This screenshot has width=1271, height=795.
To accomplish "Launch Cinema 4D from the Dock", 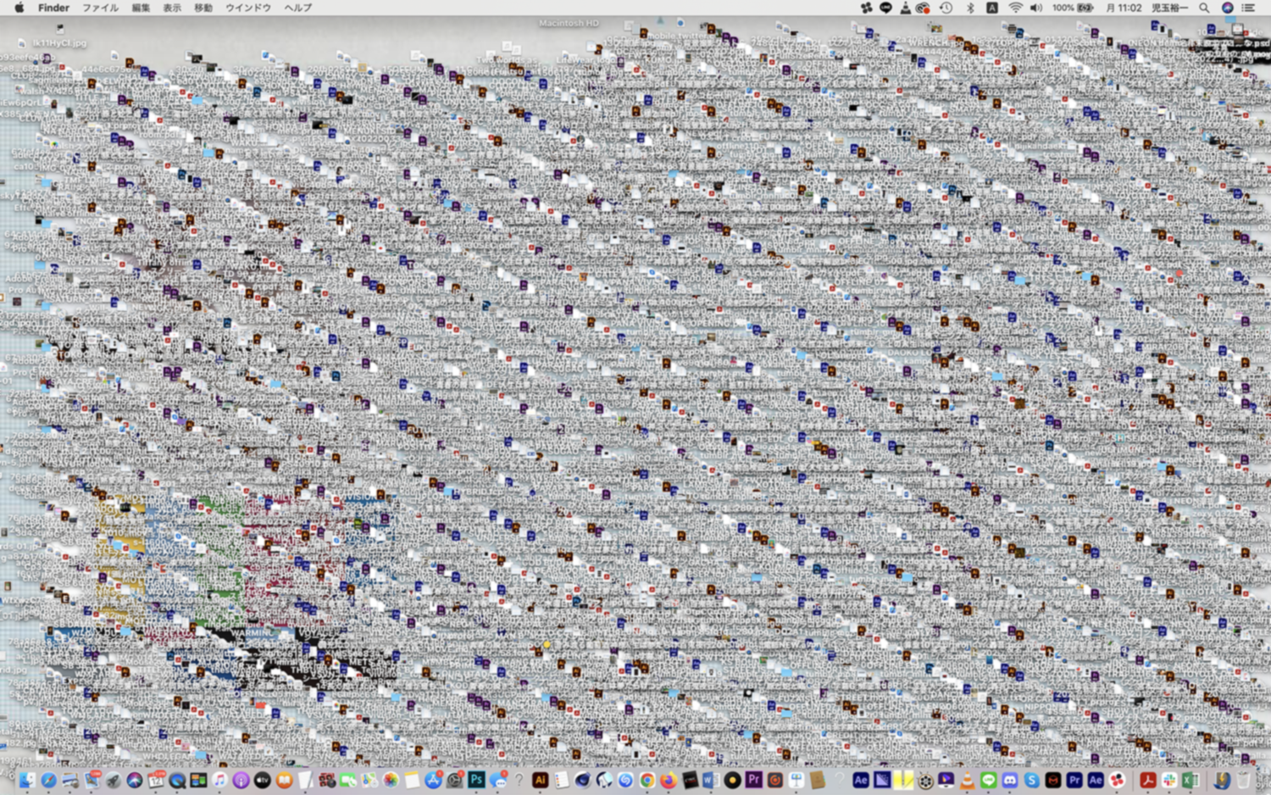I will 582,780.
